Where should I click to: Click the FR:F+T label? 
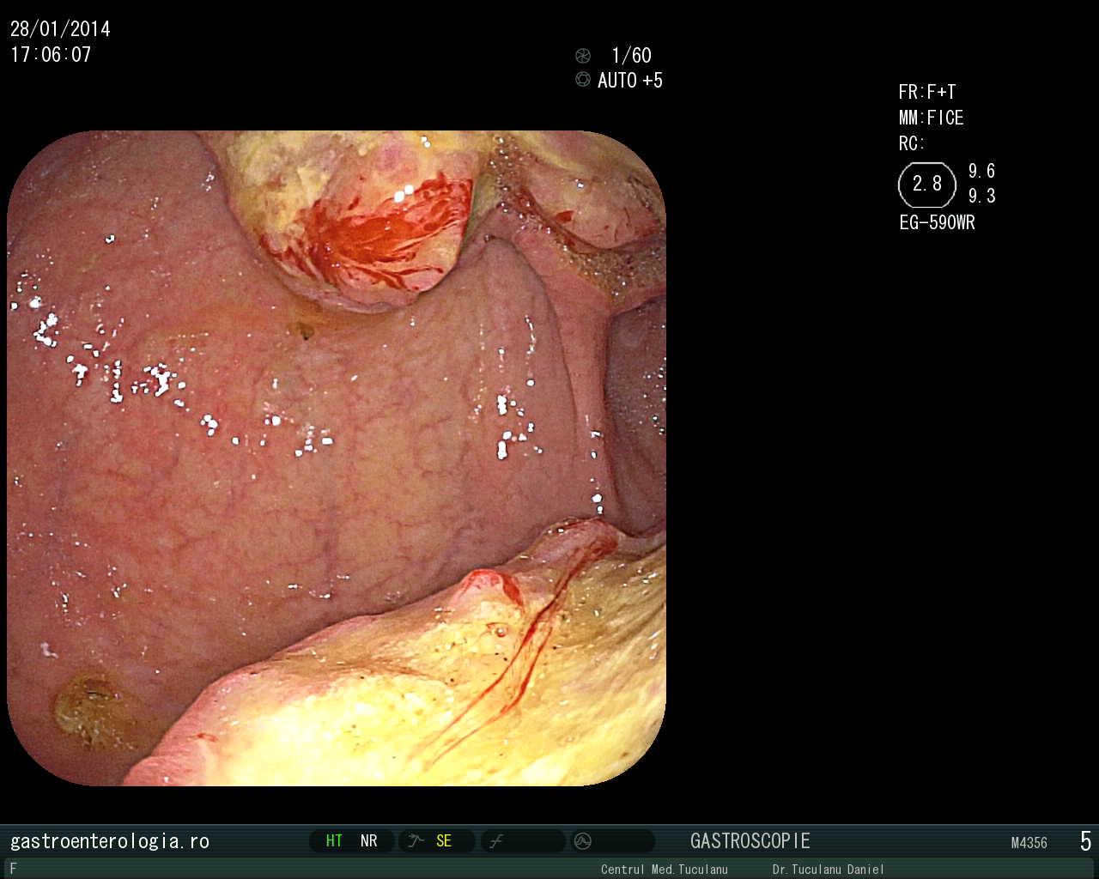[927, 92]
